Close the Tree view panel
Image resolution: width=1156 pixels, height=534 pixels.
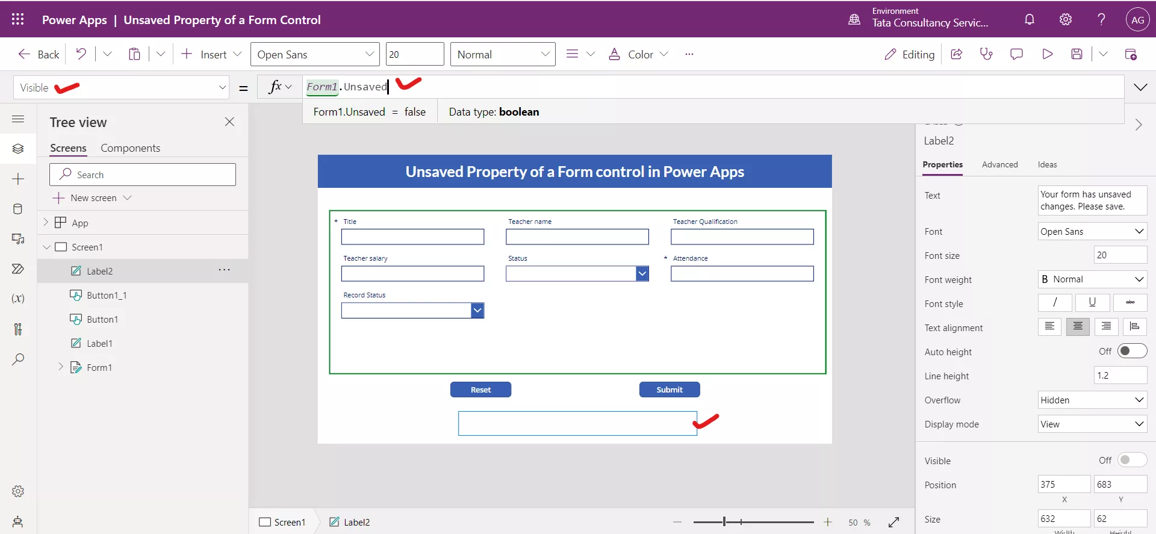229,122
